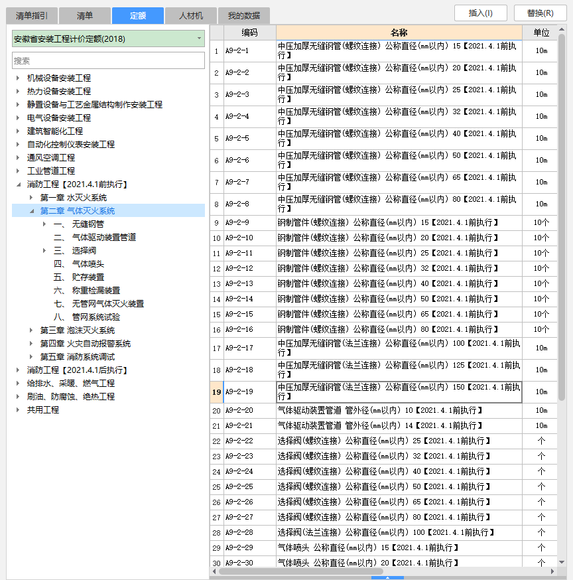573x580 pixels.
Task: Expand the 电气设备安装工程 node arrow
Action: (x=18, y=118)
